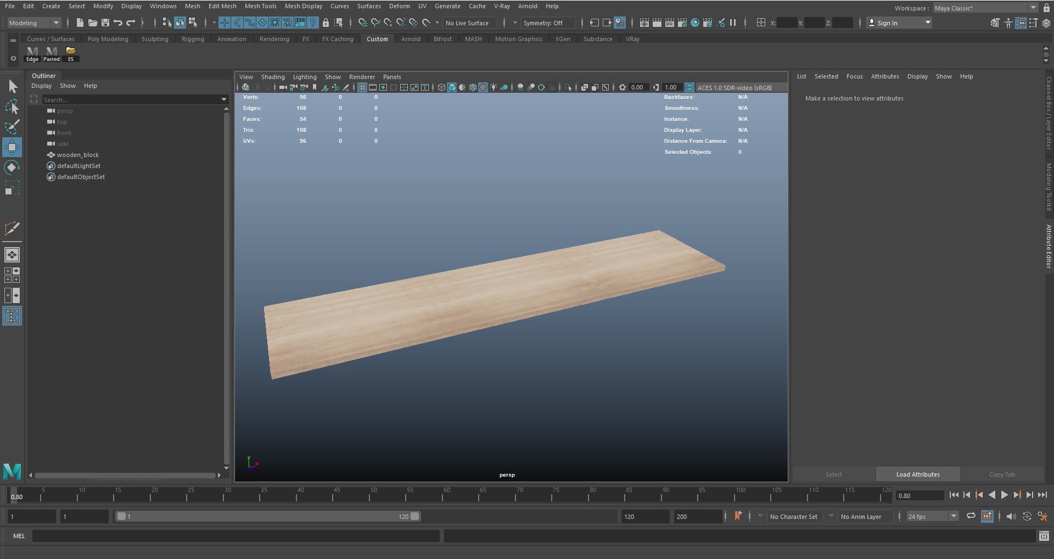Click the Load Attributes button
Screen dimensions: 1054x559
pos(918,474)
